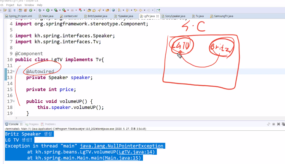Screen dimensions: 285x164
Task: Click the 'private int price;' code line
Action: tap(51, 90)
